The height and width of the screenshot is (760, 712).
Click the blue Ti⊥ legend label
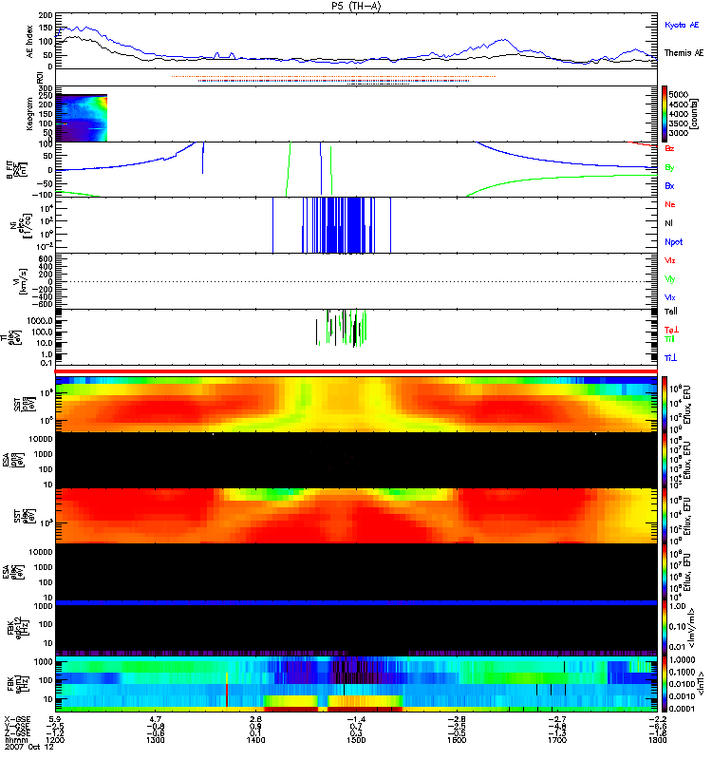coord(670,358)
